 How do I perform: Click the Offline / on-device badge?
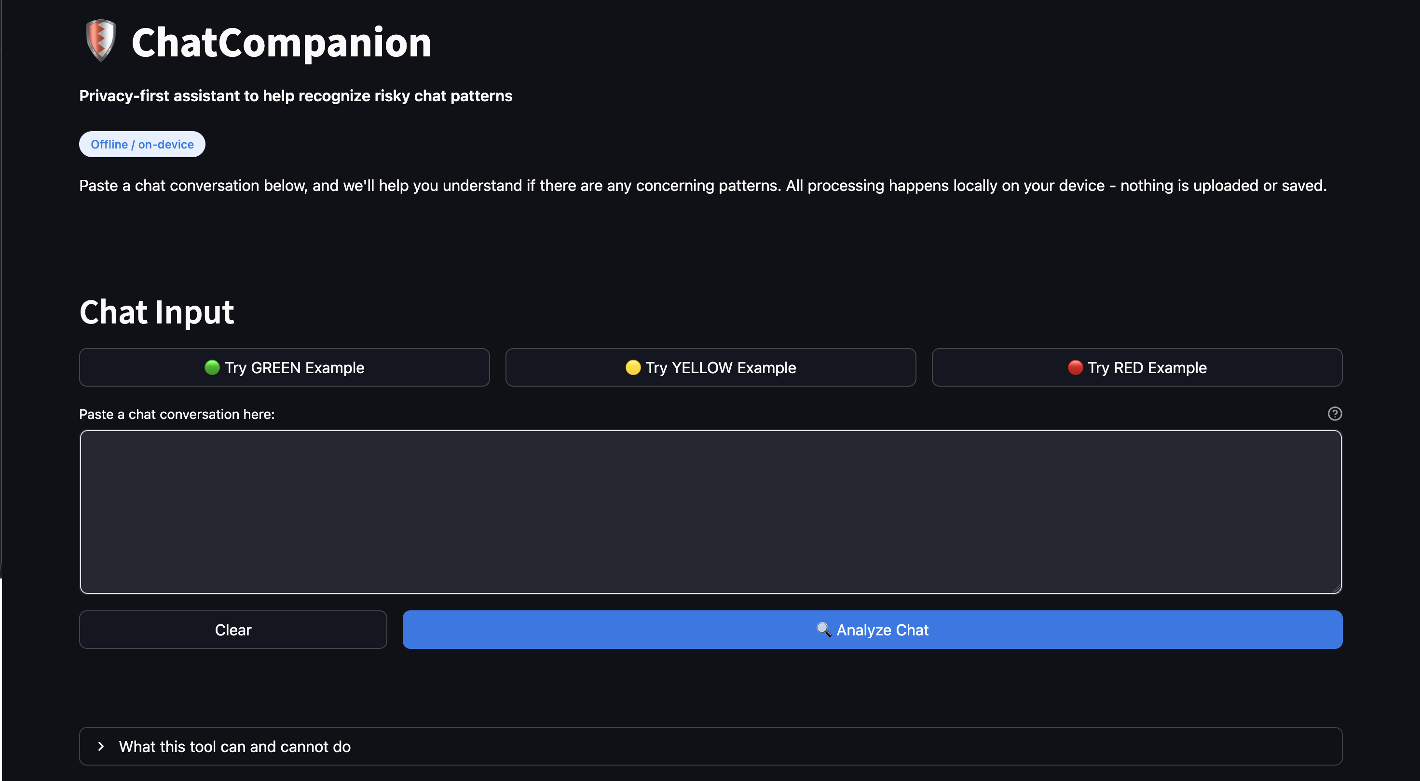[142, 144]
